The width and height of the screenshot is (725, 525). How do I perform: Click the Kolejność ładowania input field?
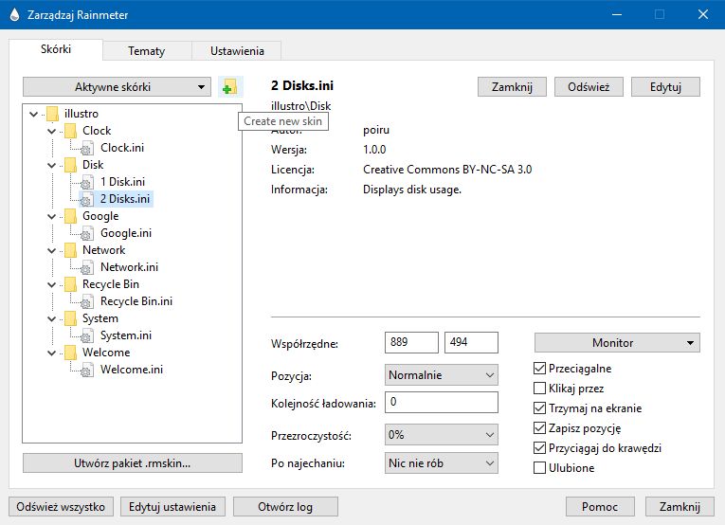click(442, 403)
